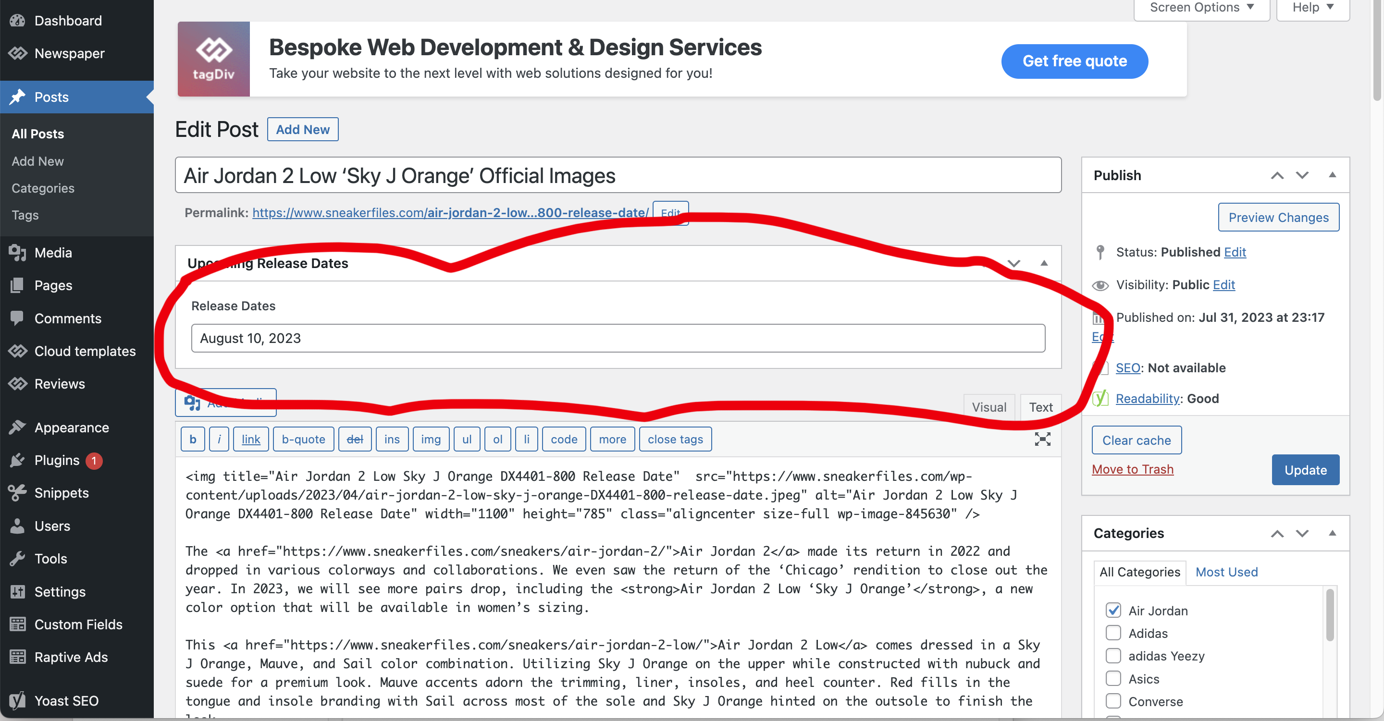The image size is (1384, 721).
Task: Move the Publish box up
Action: pyautogui.click(x=1277, y=175)
